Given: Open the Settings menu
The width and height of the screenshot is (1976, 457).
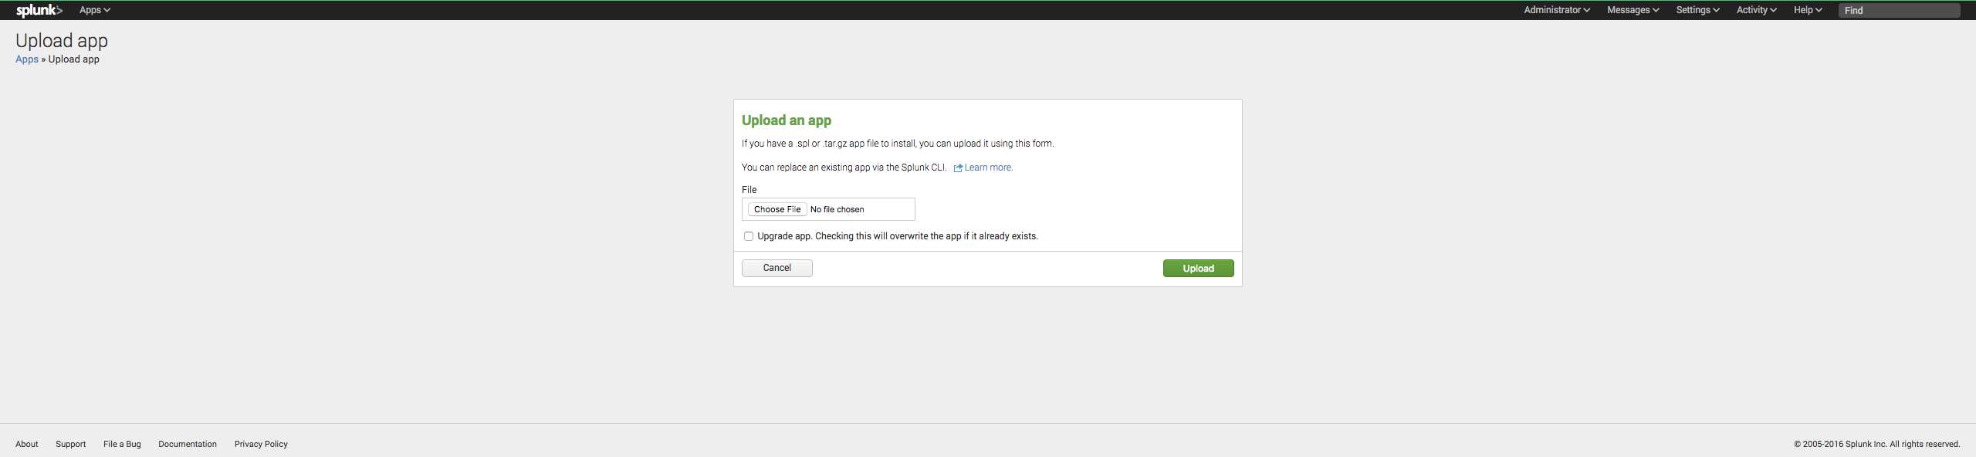Looking at the screenshot, I should pyautogui.click(x=1697, y=10).
